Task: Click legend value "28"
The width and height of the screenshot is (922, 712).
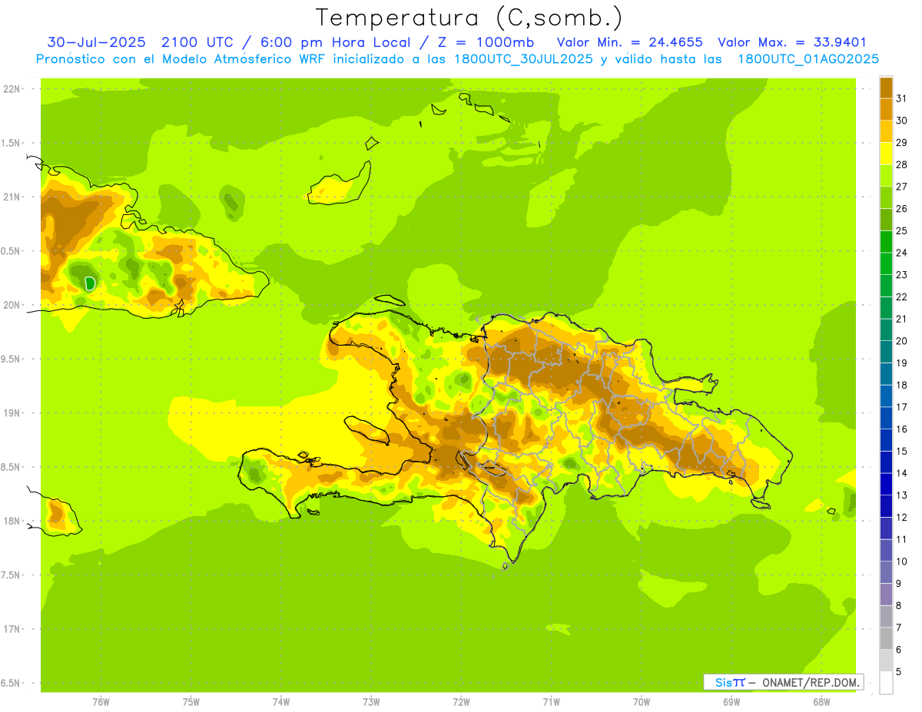Action: pyautogui.click(x=902, y=164)
